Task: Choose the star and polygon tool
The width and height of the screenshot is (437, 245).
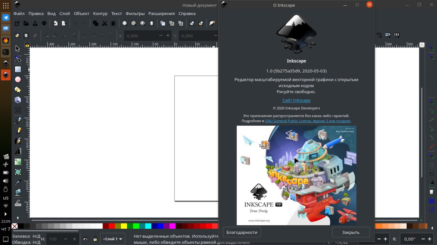Action: [18, 90]
